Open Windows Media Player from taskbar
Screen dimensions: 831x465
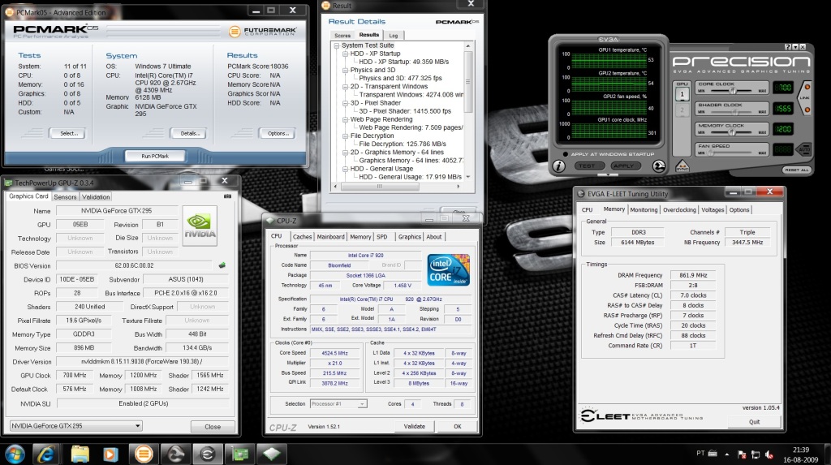110,454
